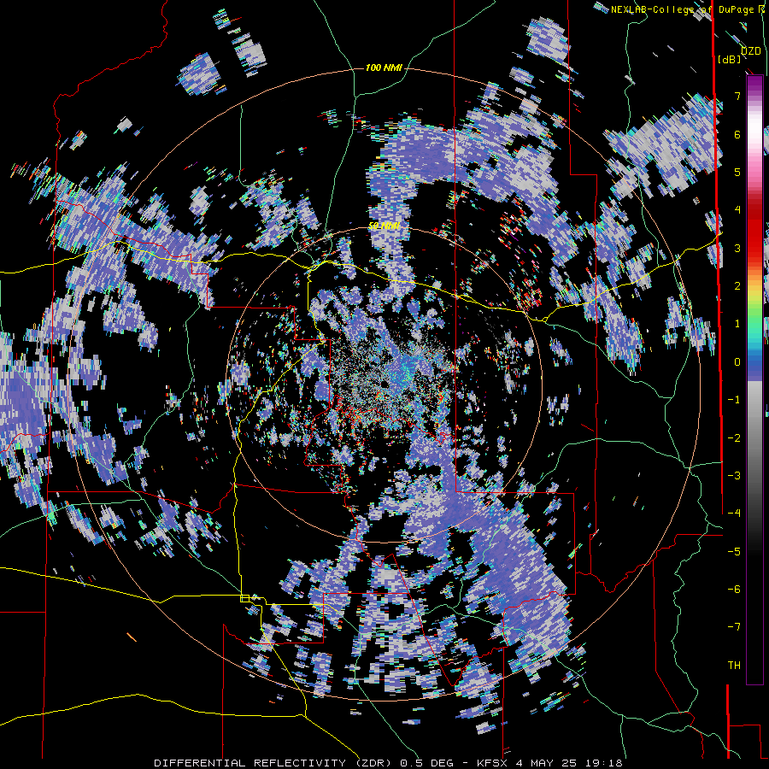The image size is (769, 769).
Task: Click the DZD [dB] scale unit label
Action: pos(738,55)
